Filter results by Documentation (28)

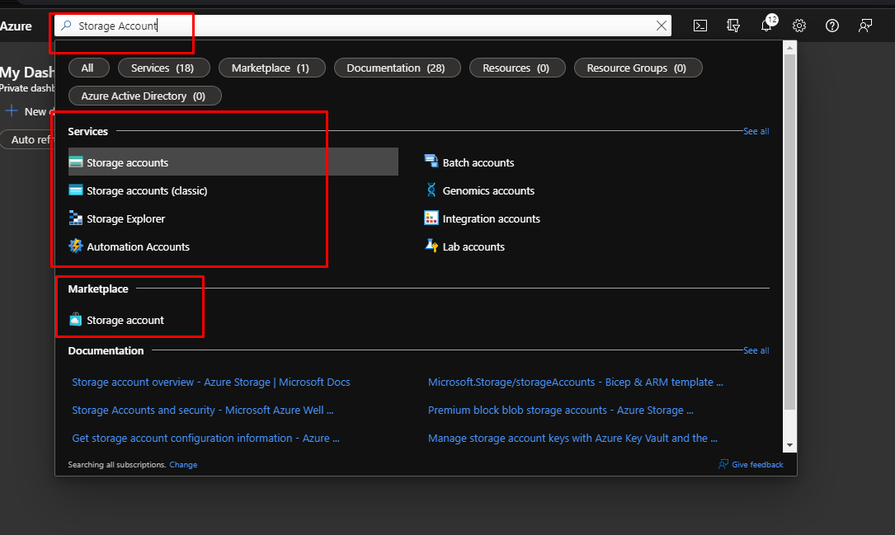coord(397,68)
